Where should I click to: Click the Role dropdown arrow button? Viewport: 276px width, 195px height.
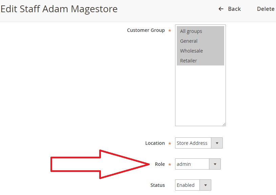pos(215,164)
